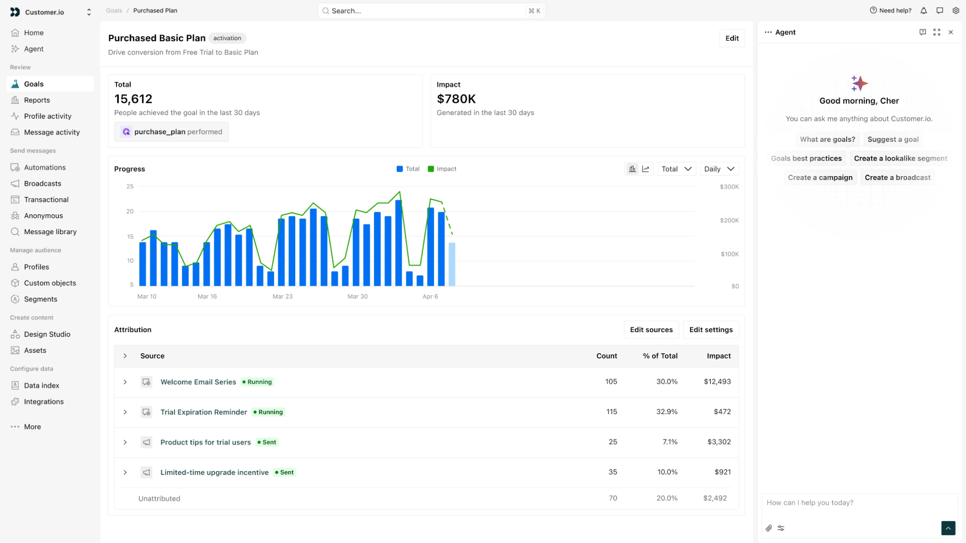Screen dimensions: 966x543
Task: Click the Edit button for the goal
Action: pyautogui.click(x=732, y=38)
